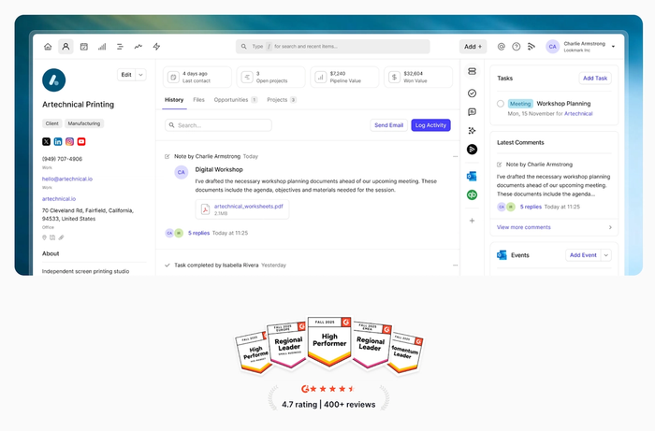Open the black feed sidebar icon

pyautogui.click(x=472, y=150)
